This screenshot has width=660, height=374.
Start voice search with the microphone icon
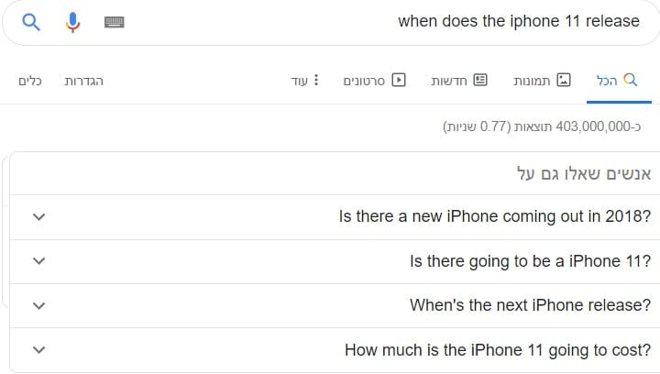click(x=72, y=22)
